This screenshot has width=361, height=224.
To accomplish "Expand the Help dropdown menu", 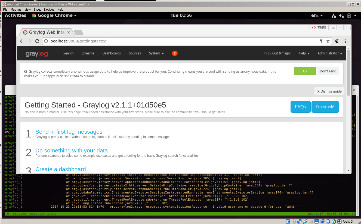I will pyautogui.click(x=304, y=53).
